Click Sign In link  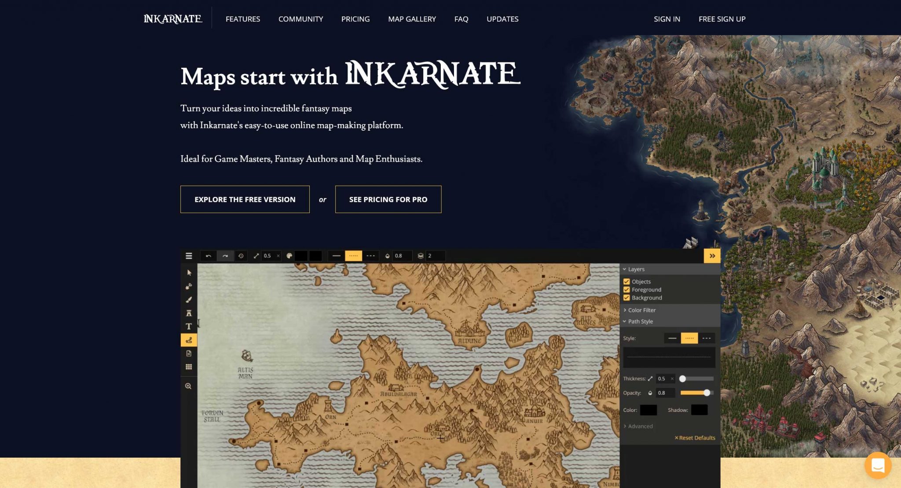(667, 19)
